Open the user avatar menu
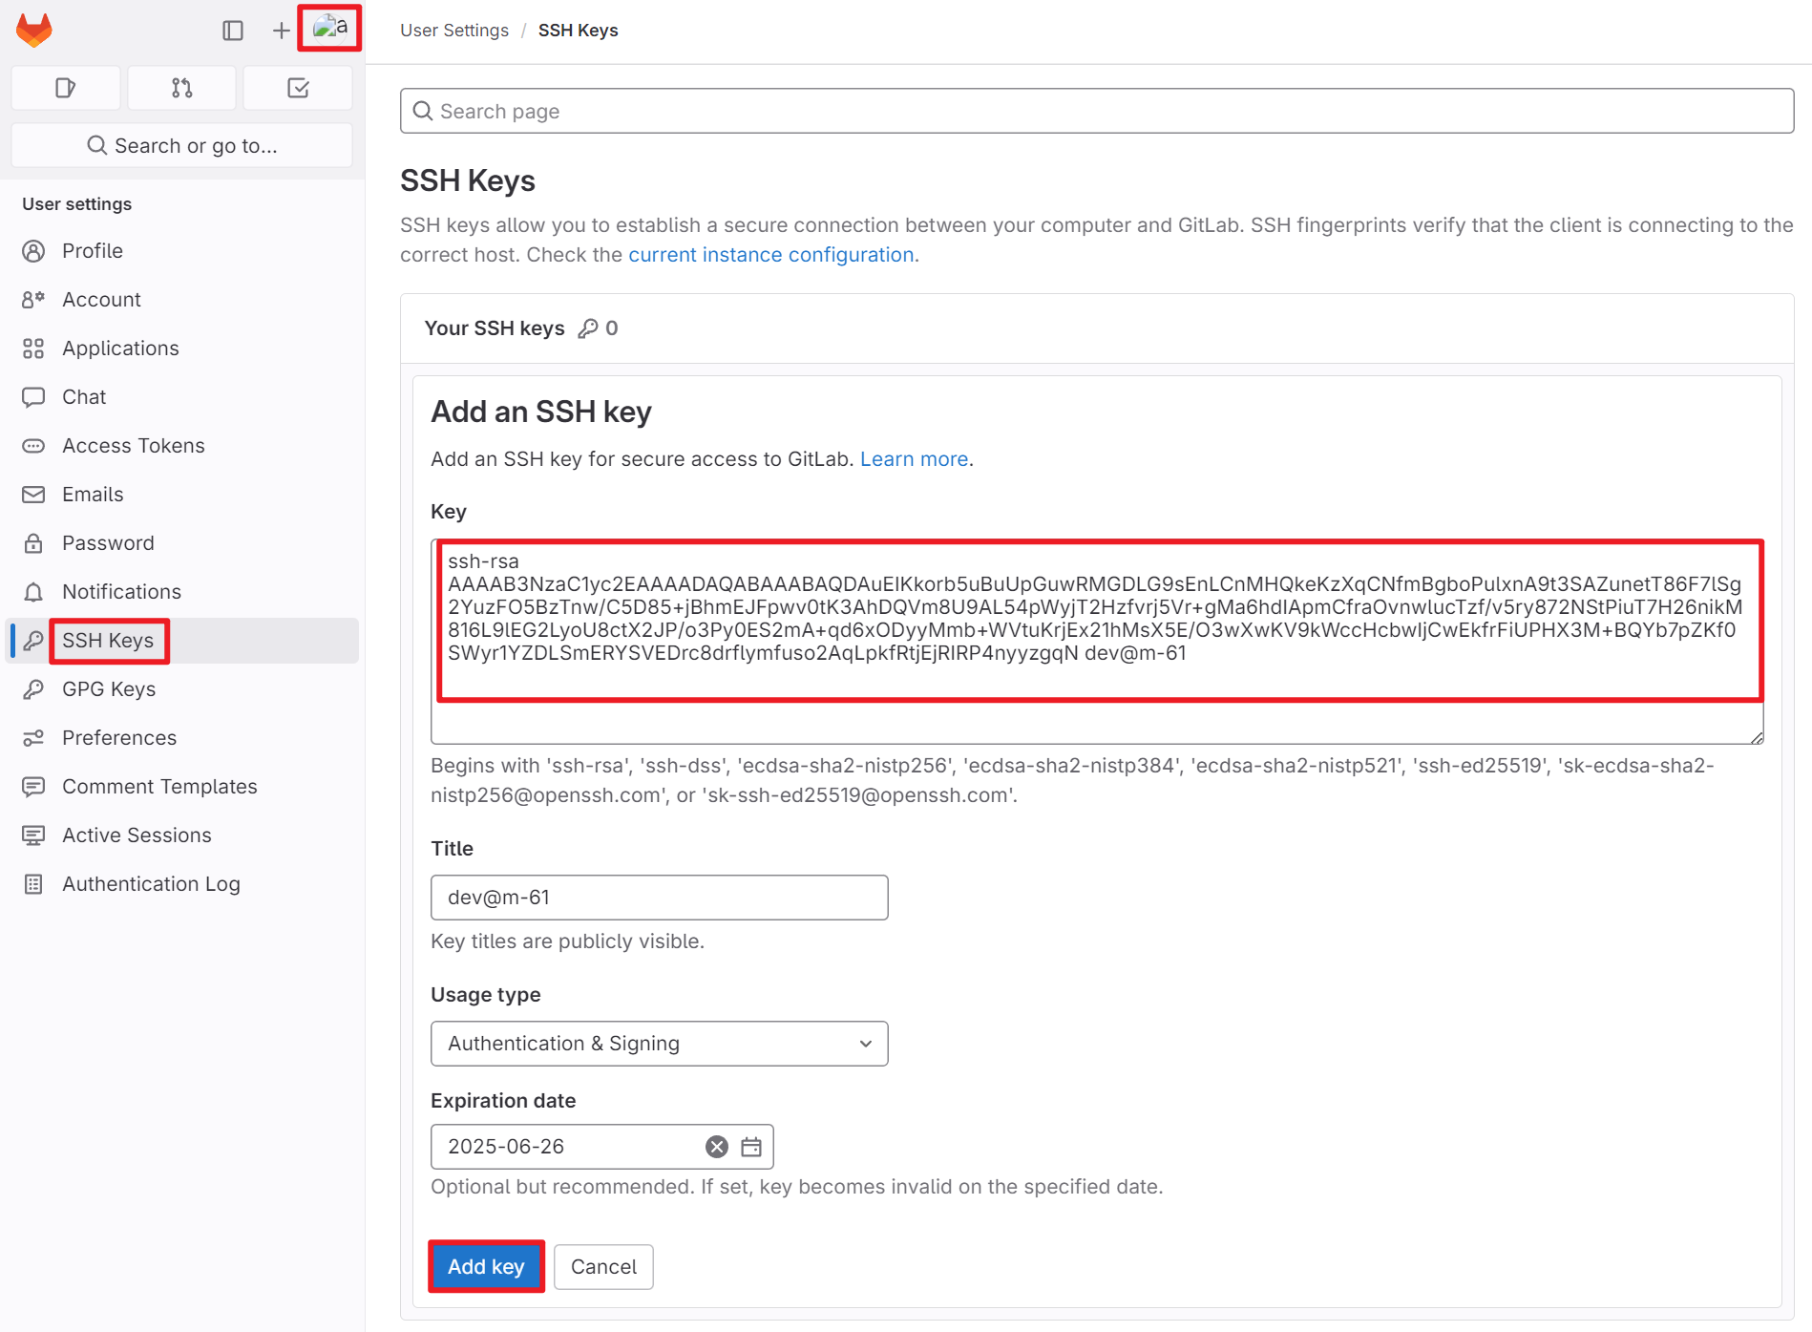This screenshot has height=1332, width=1812. (x=330, y=29)
